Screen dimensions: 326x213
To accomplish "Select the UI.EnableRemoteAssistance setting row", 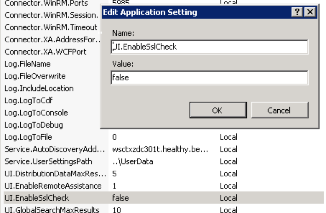I will click(x=52, y=186).
